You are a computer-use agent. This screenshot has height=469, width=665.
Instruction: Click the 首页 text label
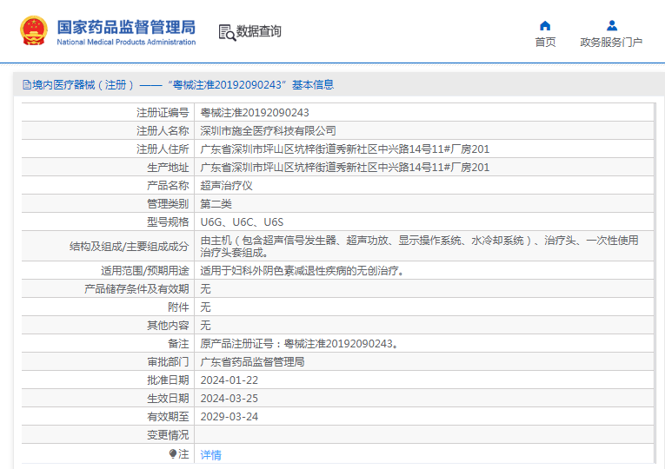[x=545, y=42]
